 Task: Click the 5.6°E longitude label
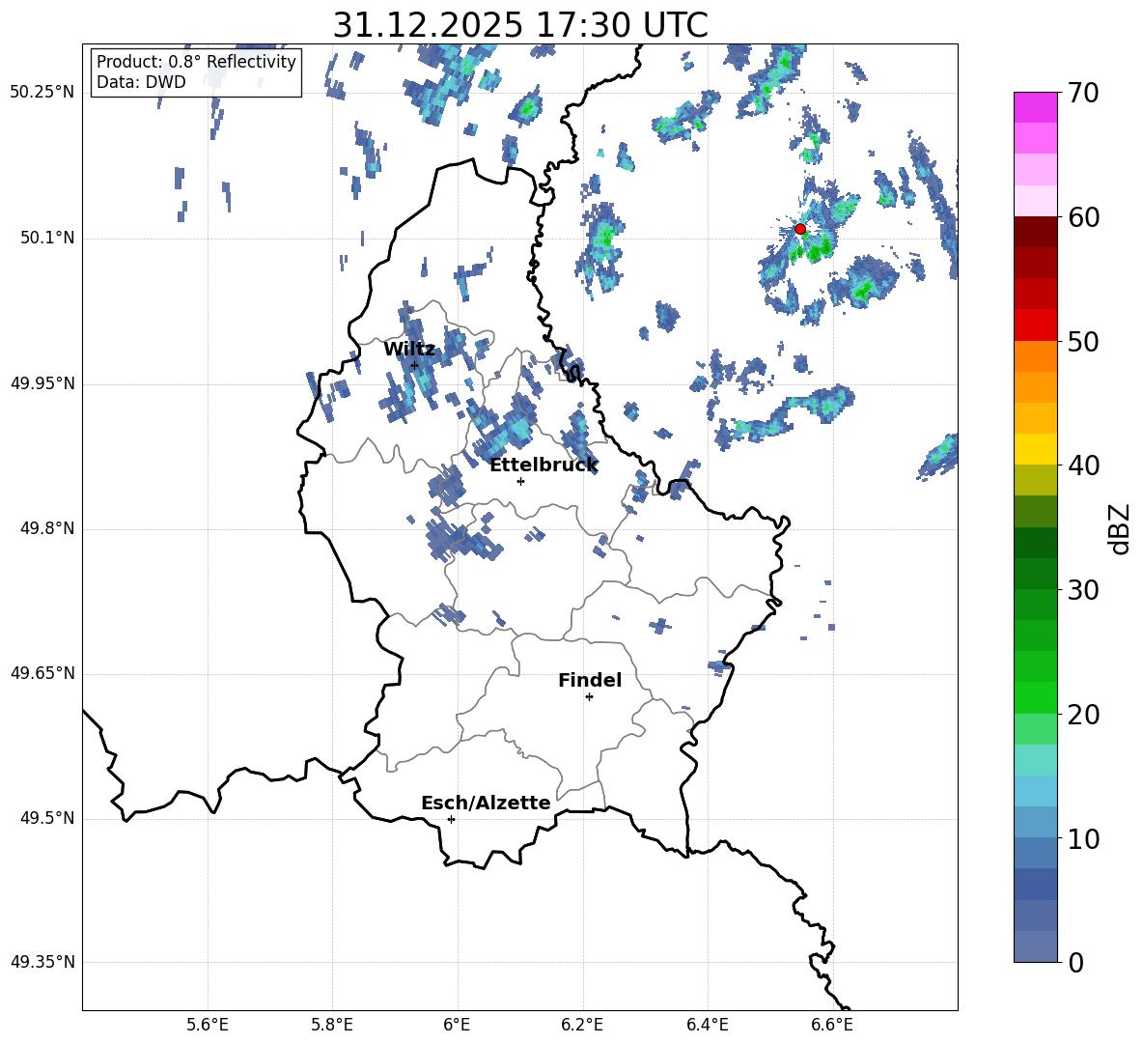pyautogui.click(x=208, y=1025)
